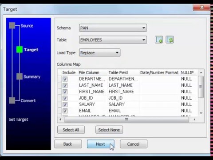Image resolution: width=213 pixels, height=160 pixels.
Task: Open the Schema dropdown showing PAN
Action: coord(113,28)
